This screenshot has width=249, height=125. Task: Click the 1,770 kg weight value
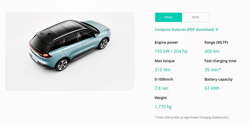[163, 107]
